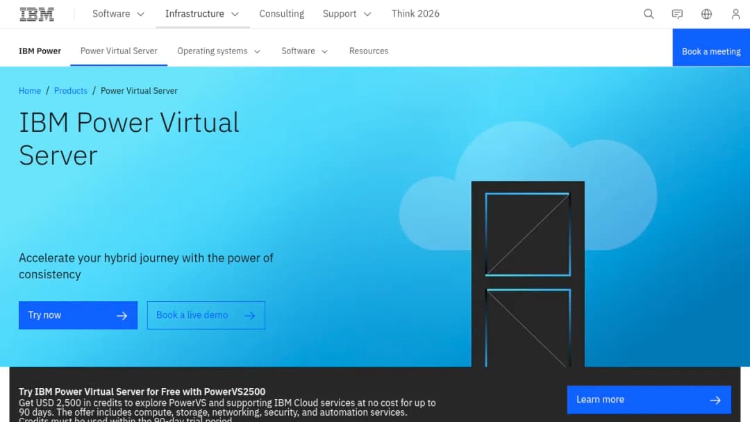Select the Power Virtual Server tab

[x=119, y=51]
